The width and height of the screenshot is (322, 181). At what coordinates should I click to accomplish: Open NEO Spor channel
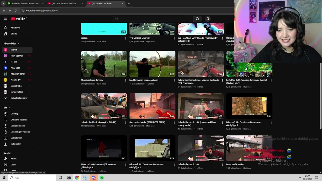pos(17,68)
